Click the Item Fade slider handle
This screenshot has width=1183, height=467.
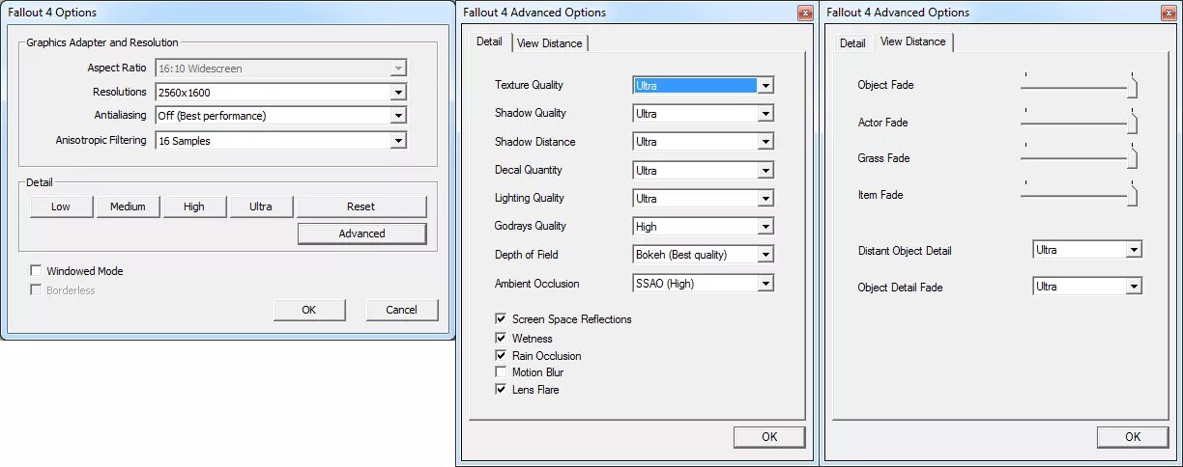click(1132, 196)
